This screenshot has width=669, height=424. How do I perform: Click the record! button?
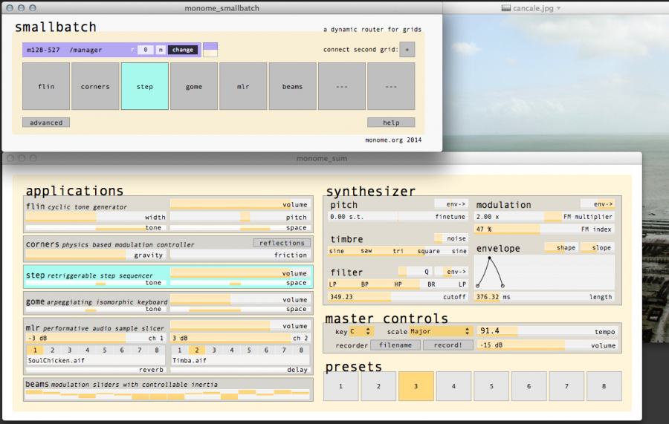(x=448, y=345)
